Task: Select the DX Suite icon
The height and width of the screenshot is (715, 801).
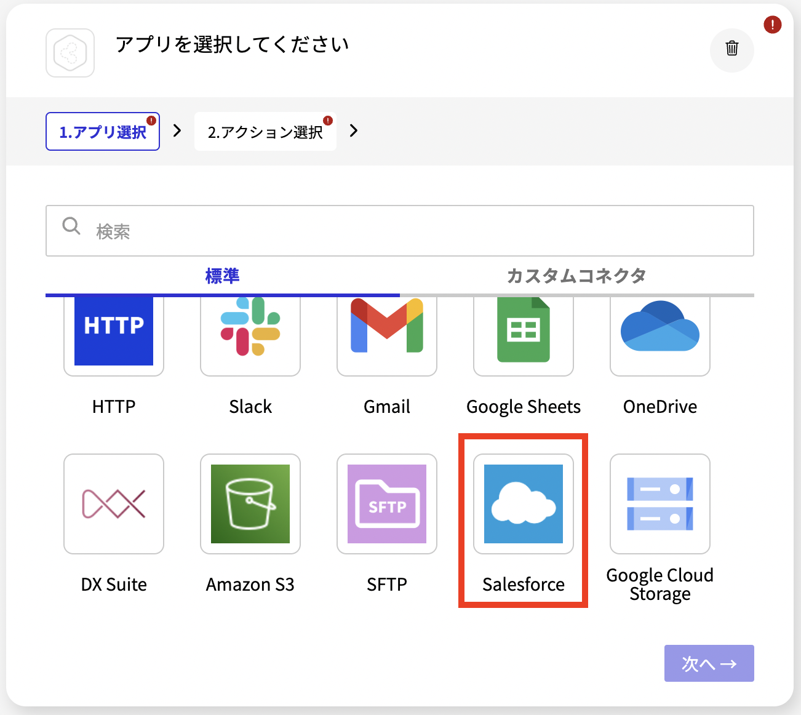Action: [x=114, y=504]
